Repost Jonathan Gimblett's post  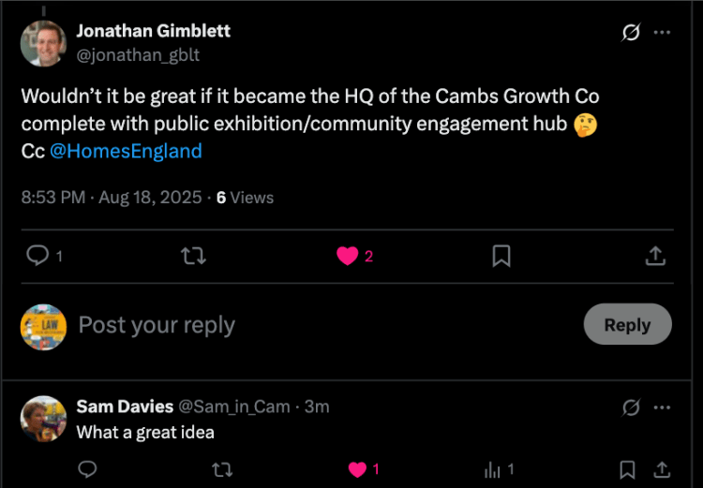click(x=192, y=255)
